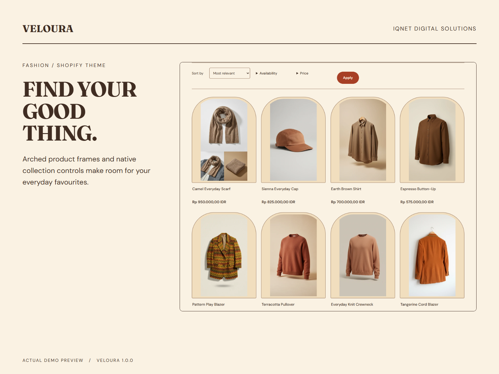Click the Espresso Button-Up title link
Screen dimensions: 499x374
418,189
